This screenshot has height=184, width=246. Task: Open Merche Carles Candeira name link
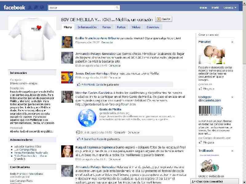94,93
